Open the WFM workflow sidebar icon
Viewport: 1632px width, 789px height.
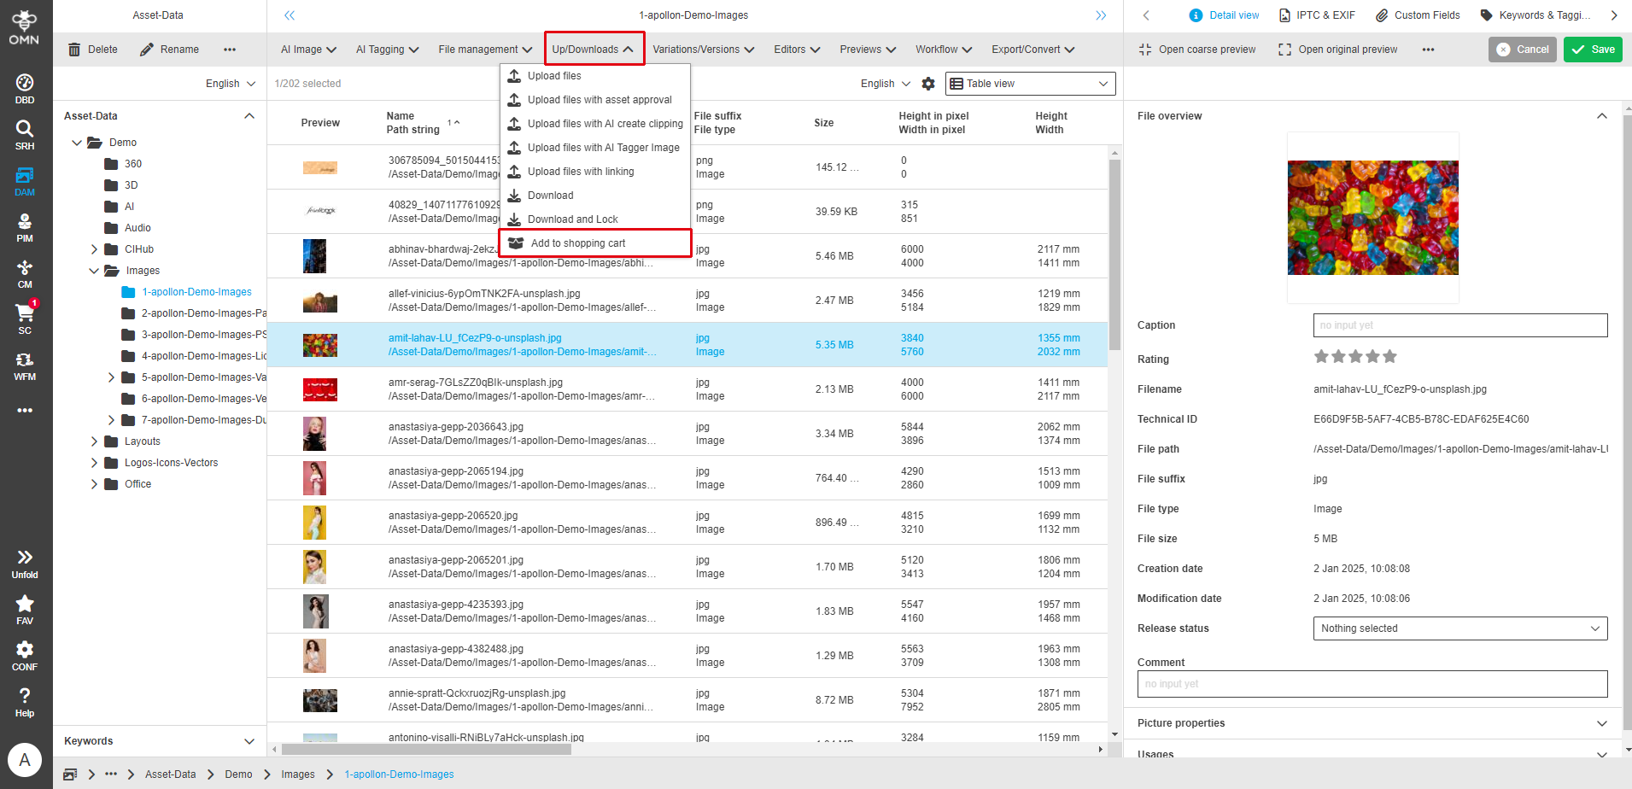(25, 365)
